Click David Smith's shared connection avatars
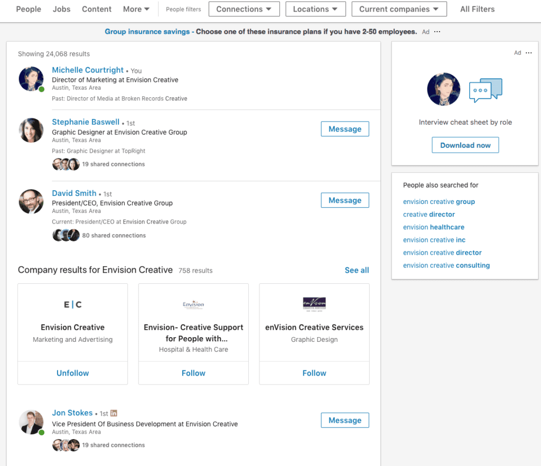 (x=66, y=235)
